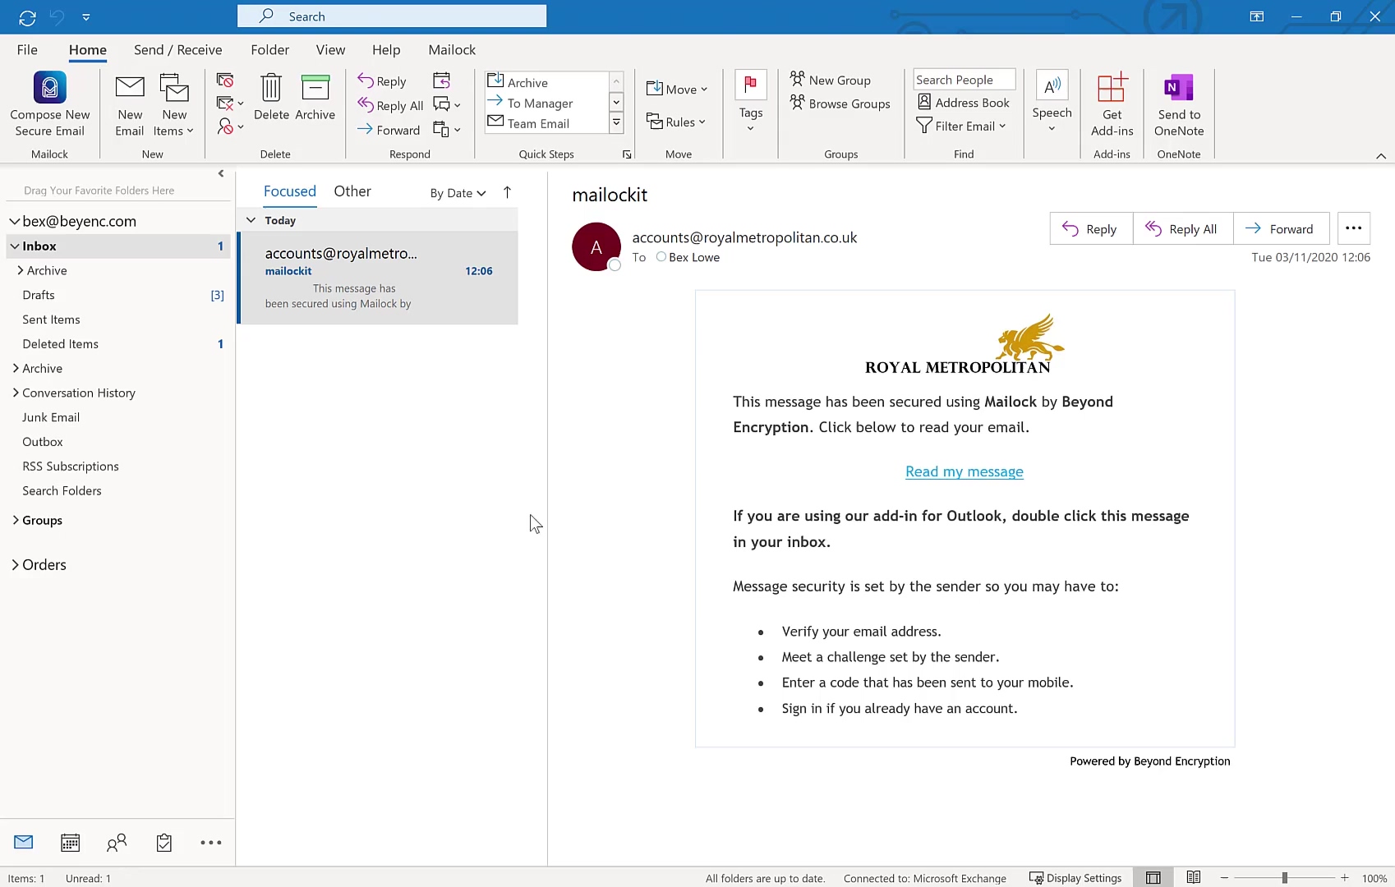Open Filter Email dropdown

click(x=961, y=126)
